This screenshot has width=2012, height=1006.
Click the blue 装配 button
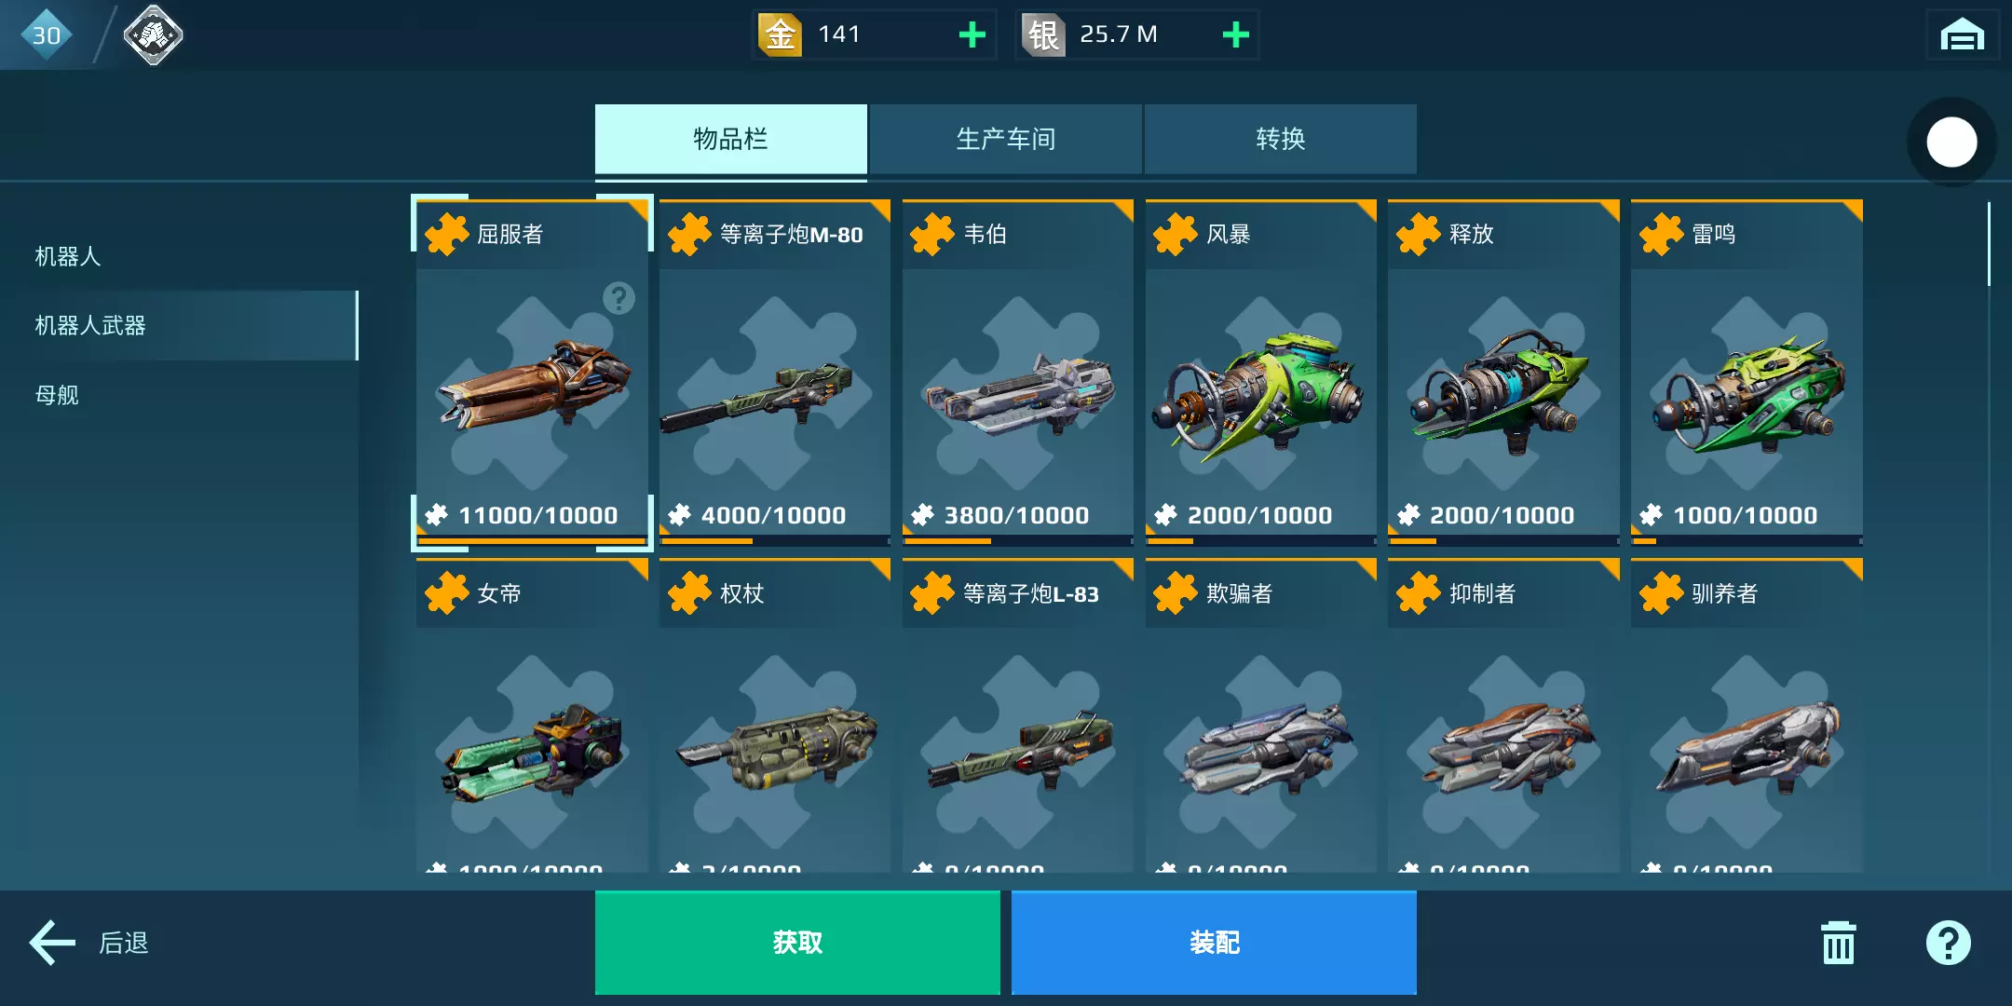pos(1214,943)
